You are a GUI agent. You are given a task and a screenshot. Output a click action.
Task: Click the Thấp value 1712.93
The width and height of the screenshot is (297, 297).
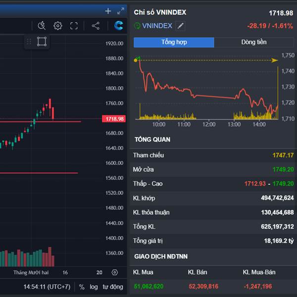pyautogui.click(x=255, y=184)
